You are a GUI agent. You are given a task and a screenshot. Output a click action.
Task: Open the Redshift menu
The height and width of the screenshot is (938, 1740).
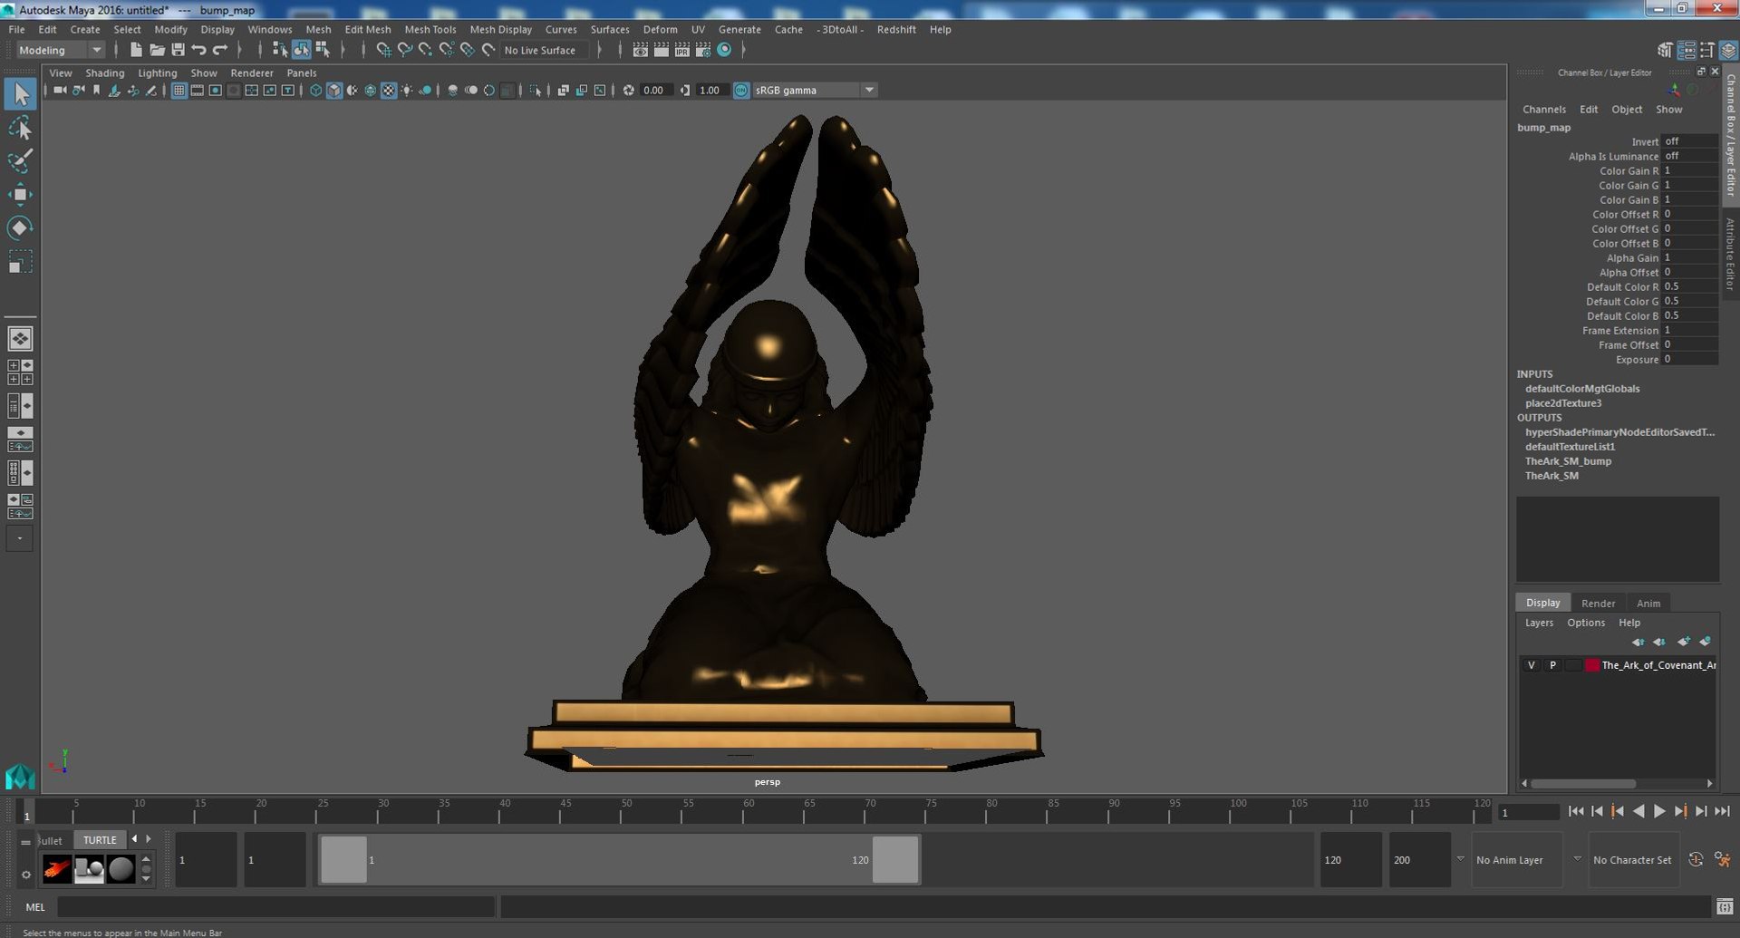[895, 29]
